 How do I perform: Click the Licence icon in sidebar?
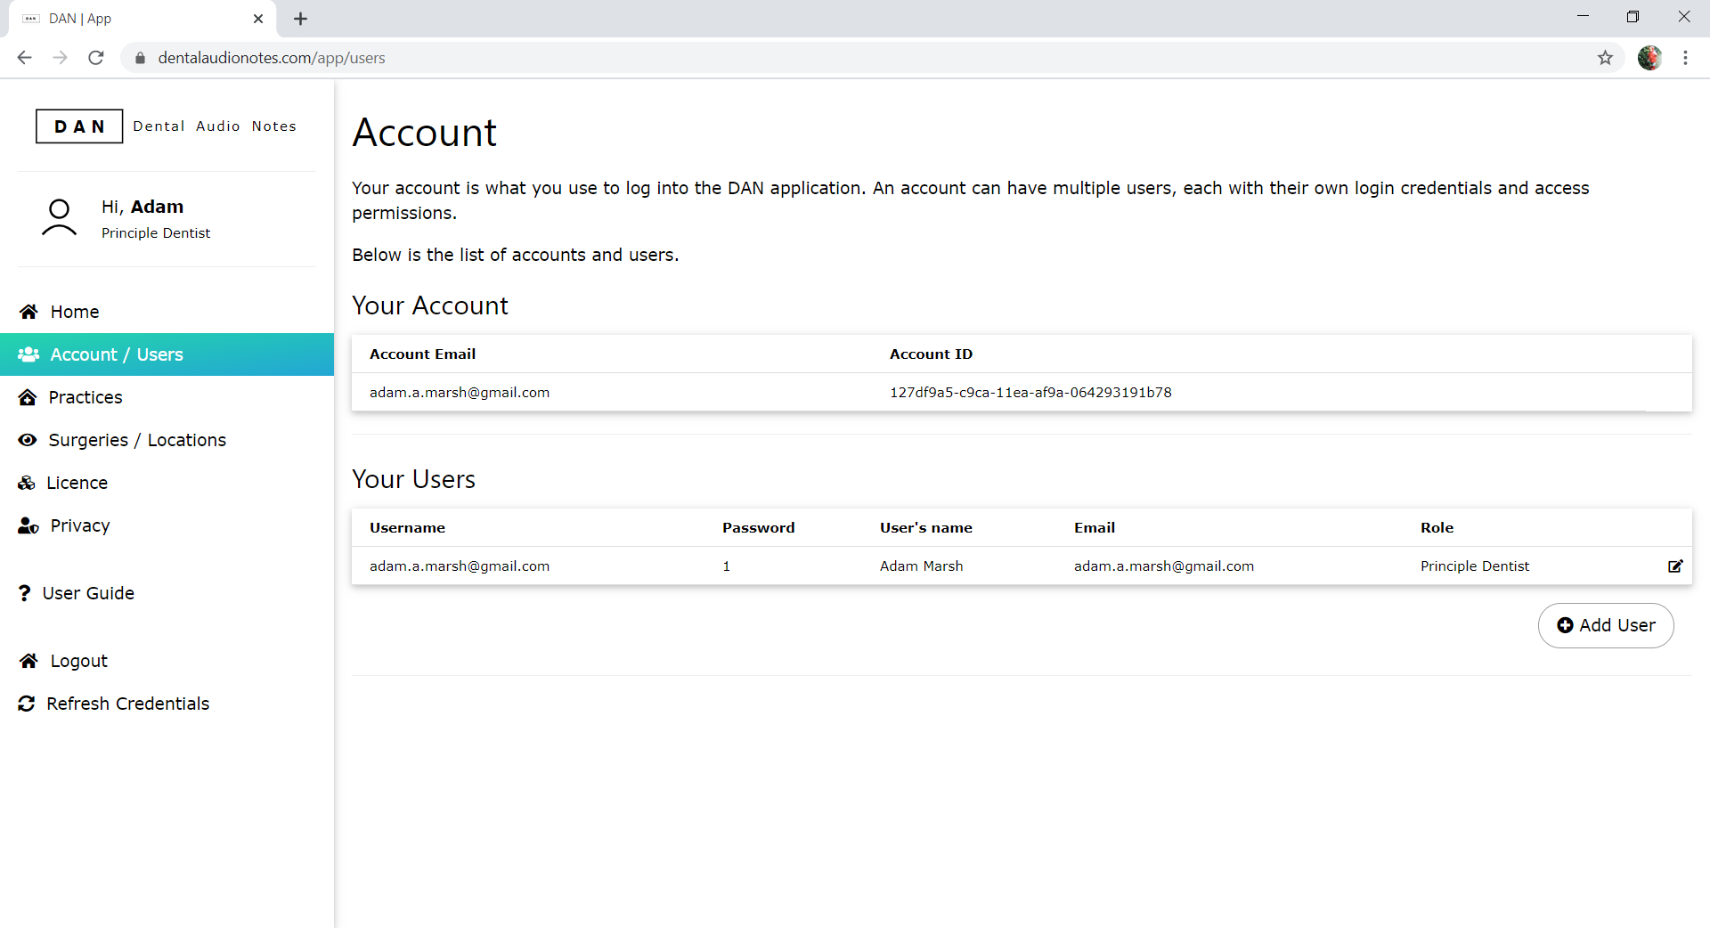pos(27,483)
